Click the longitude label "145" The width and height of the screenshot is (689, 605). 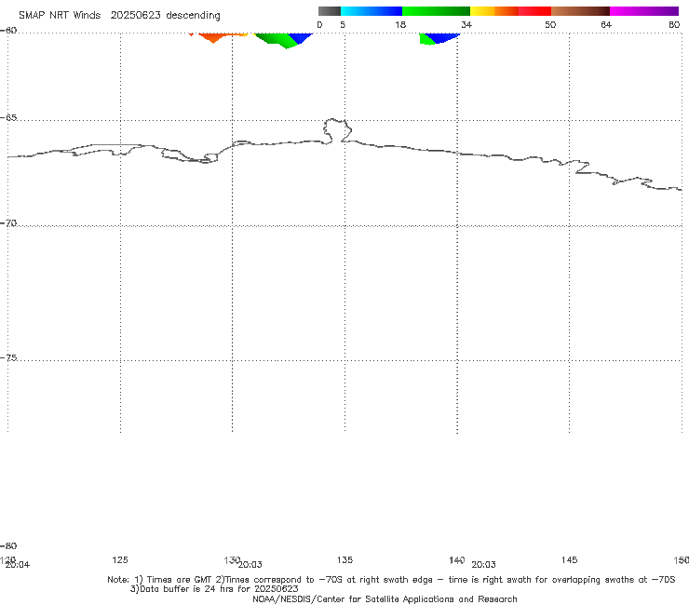click(x=569, y=559)
